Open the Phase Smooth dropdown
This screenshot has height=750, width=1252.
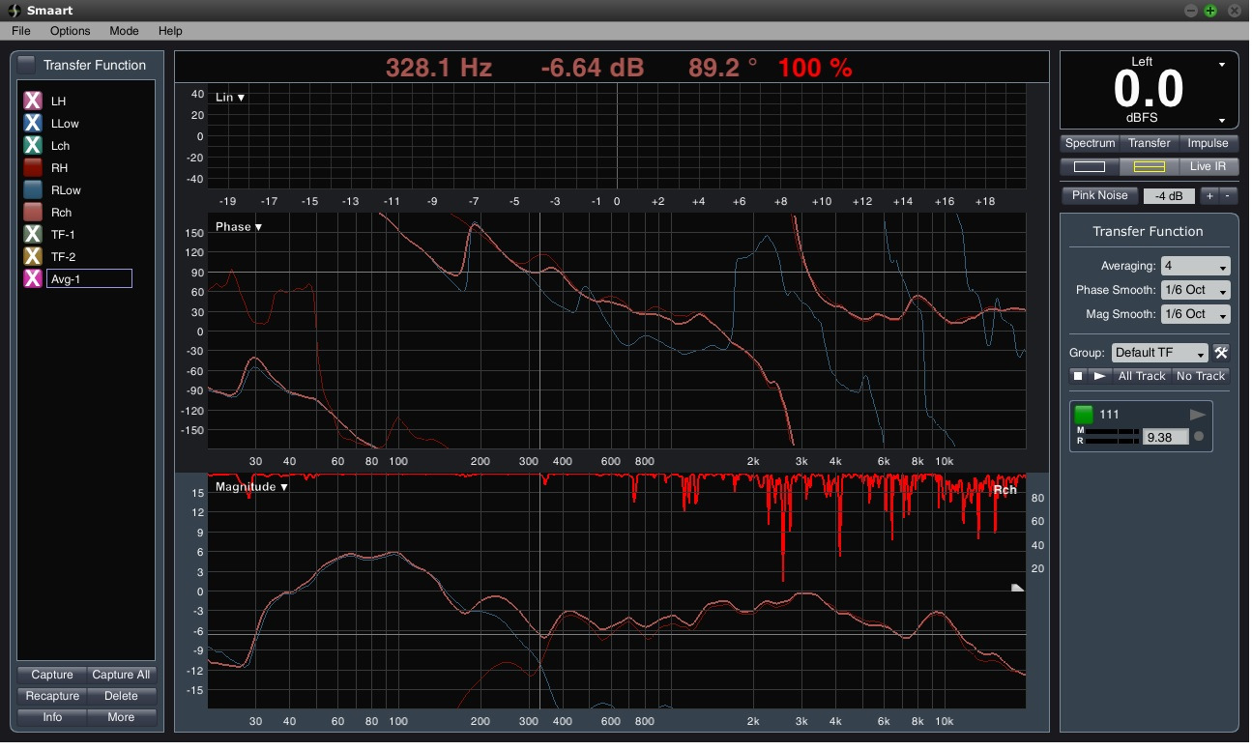(1195, 290)
